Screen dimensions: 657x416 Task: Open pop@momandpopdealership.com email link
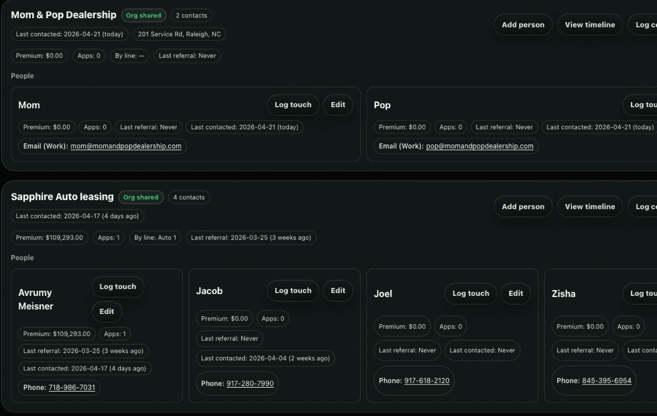(478, 146)
